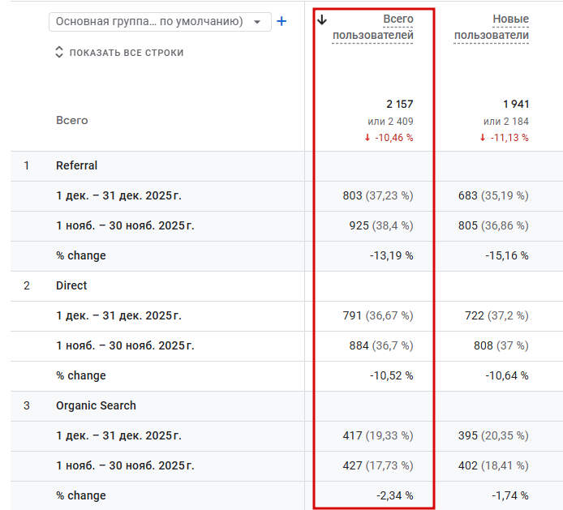Click Direct December total users value 791
Viewport: 563px width, 510px height.
pyautogui.click(x=352, y=315)
